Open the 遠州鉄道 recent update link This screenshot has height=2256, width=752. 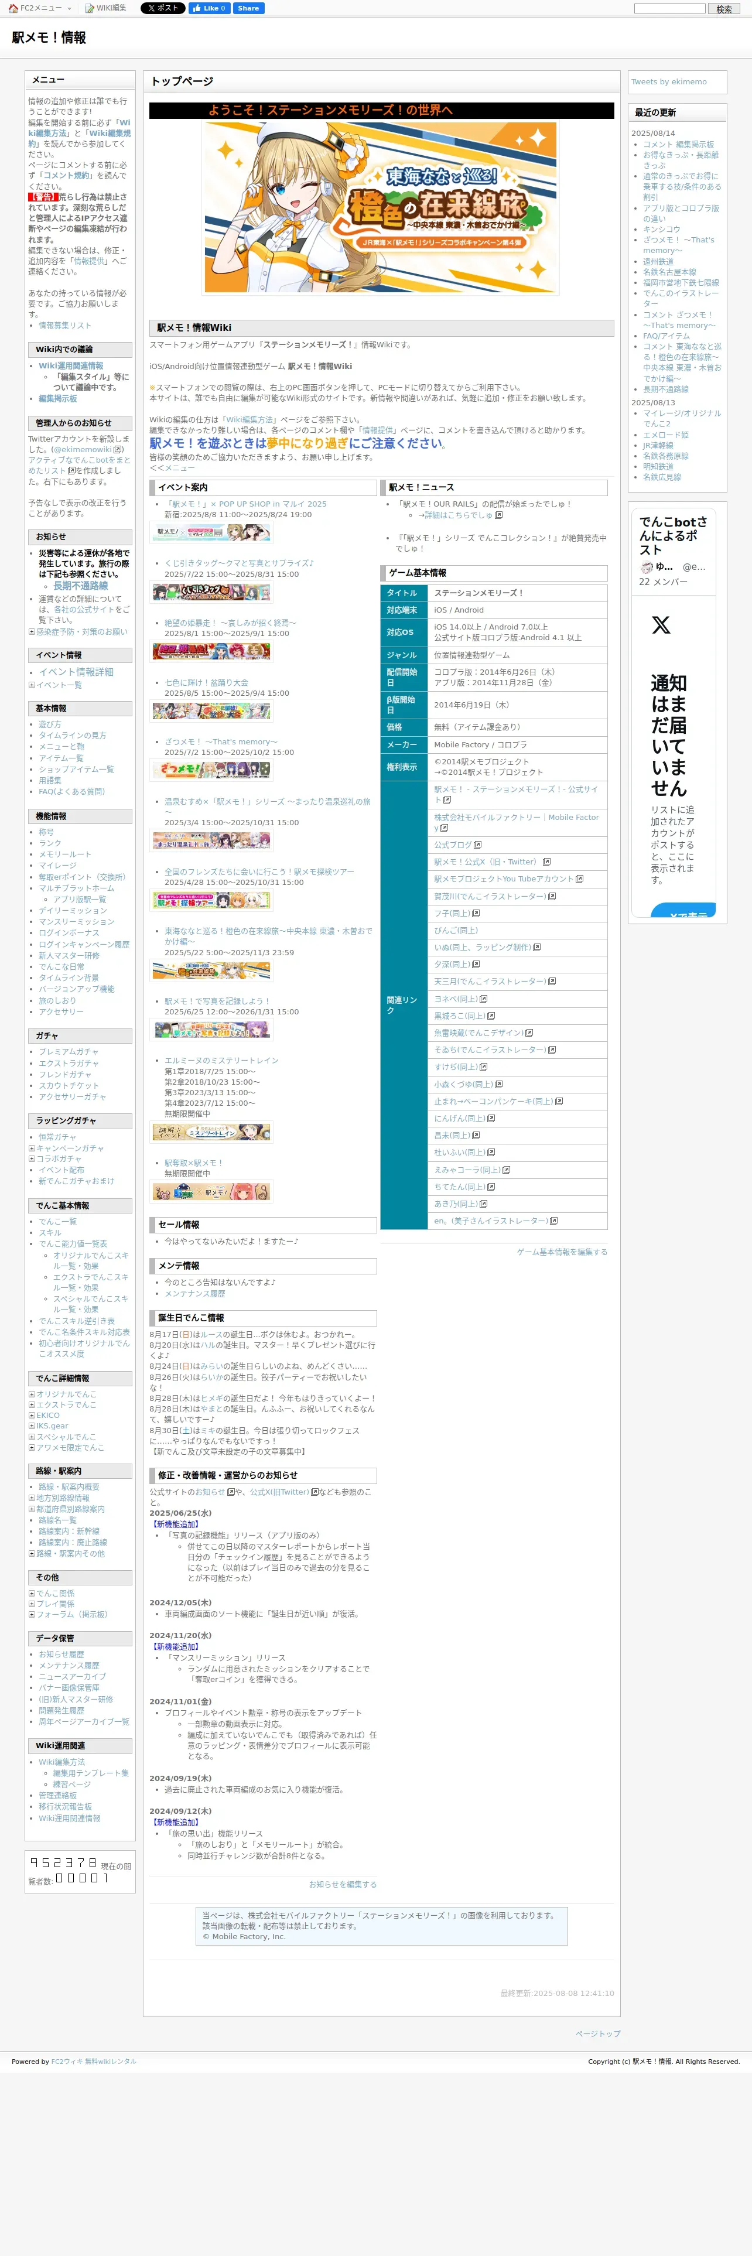coord(658,262)
